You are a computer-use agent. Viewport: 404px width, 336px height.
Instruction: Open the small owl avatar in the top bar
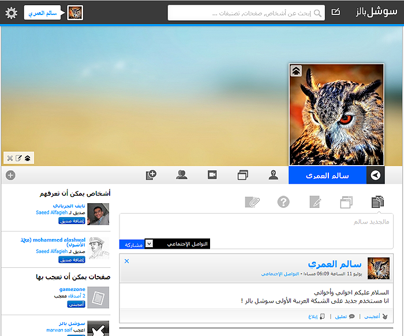tap(75, 13)
